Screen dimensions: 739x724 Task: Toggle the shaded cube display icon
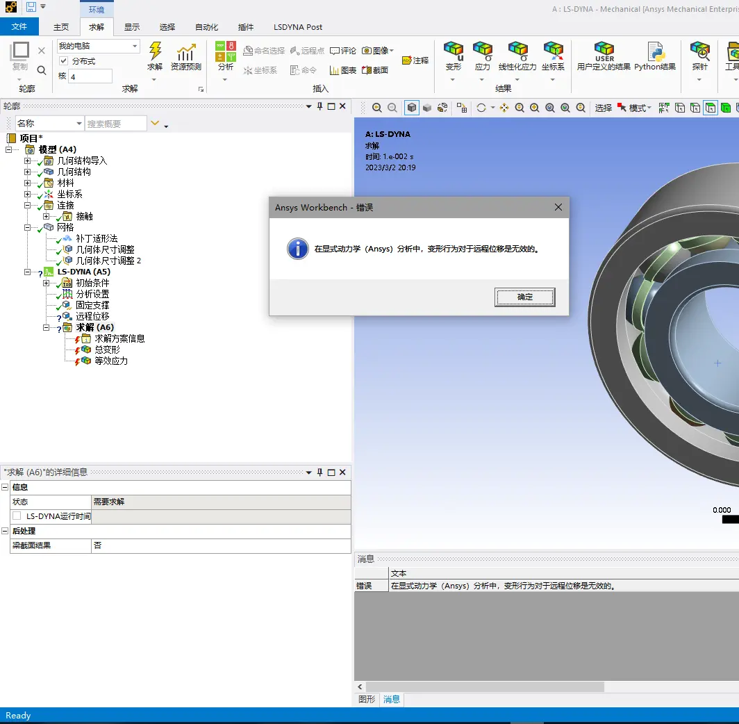[x=411, y=108]
